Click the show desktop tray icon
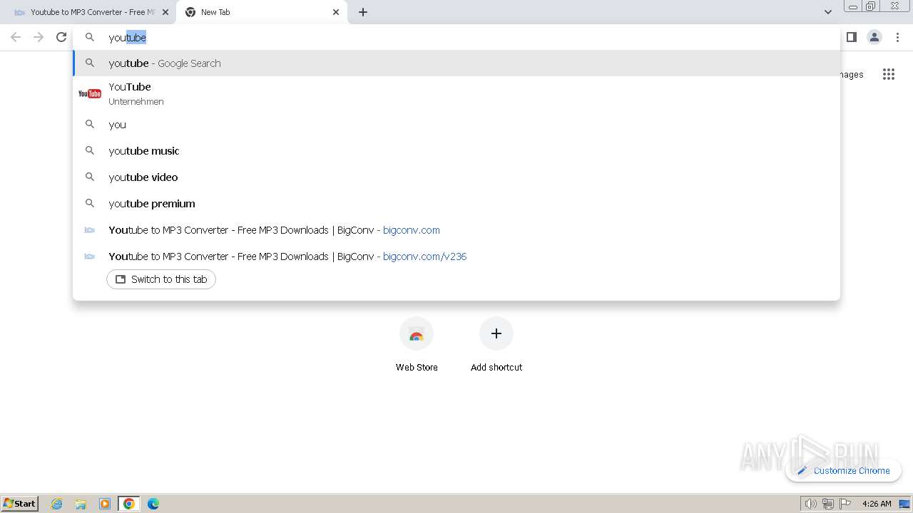This screenshot has width=913, height=513. (904, 504)
